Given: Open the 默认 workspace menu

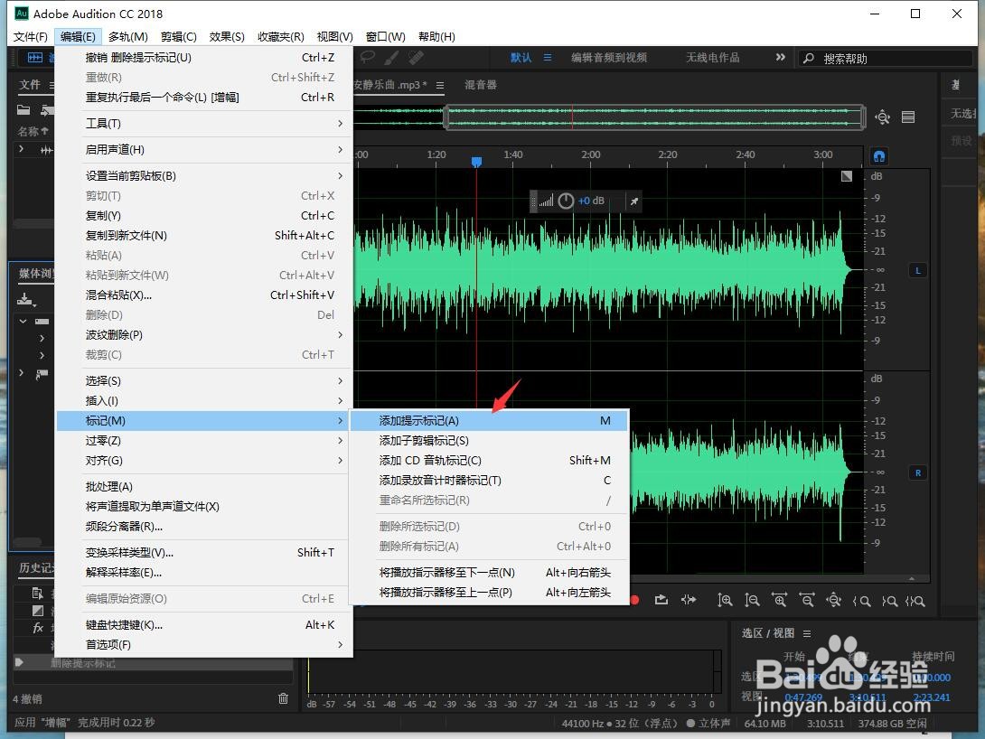Looking at the screenshot, I should [x=549, y=56].
